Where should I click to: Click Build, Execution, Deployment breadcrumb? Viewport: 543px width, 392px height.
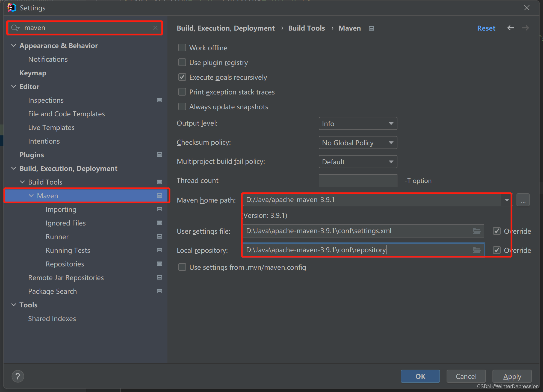click(226, 28)
